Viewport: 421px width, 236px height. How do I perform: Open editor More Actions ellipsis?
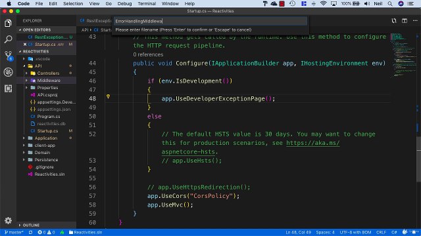coord(415,20)
